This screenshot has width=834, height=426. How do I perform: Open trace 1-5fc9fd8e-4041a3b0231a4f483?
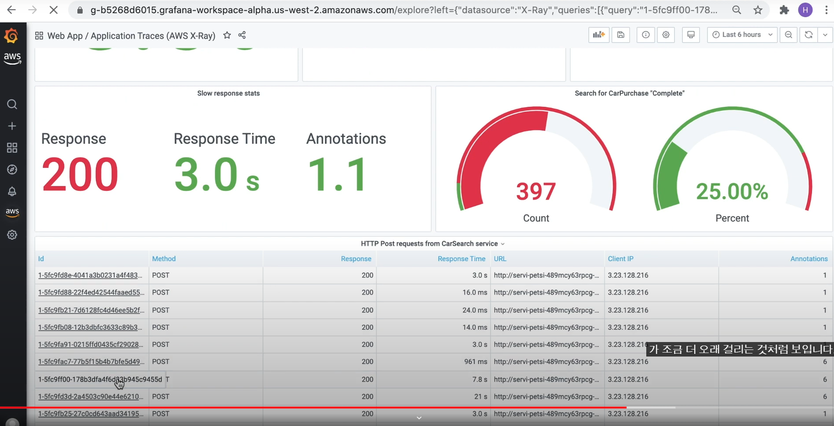[x=90, y=275]
